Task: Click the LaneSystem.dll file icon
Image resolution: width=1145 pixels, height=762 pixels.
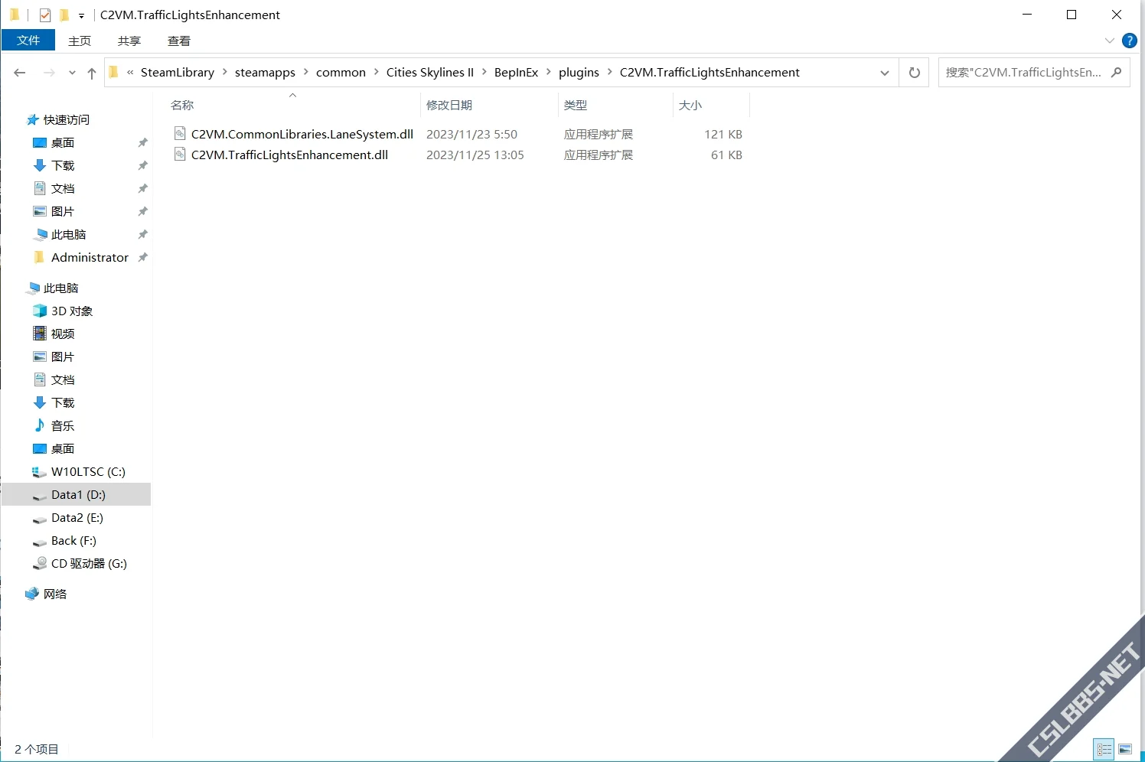Action: [x=180, y=134]
